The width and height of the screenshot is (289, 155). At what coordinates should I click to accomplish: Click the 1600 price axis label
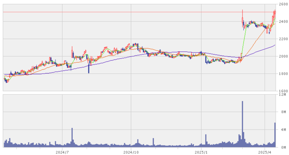283,91
